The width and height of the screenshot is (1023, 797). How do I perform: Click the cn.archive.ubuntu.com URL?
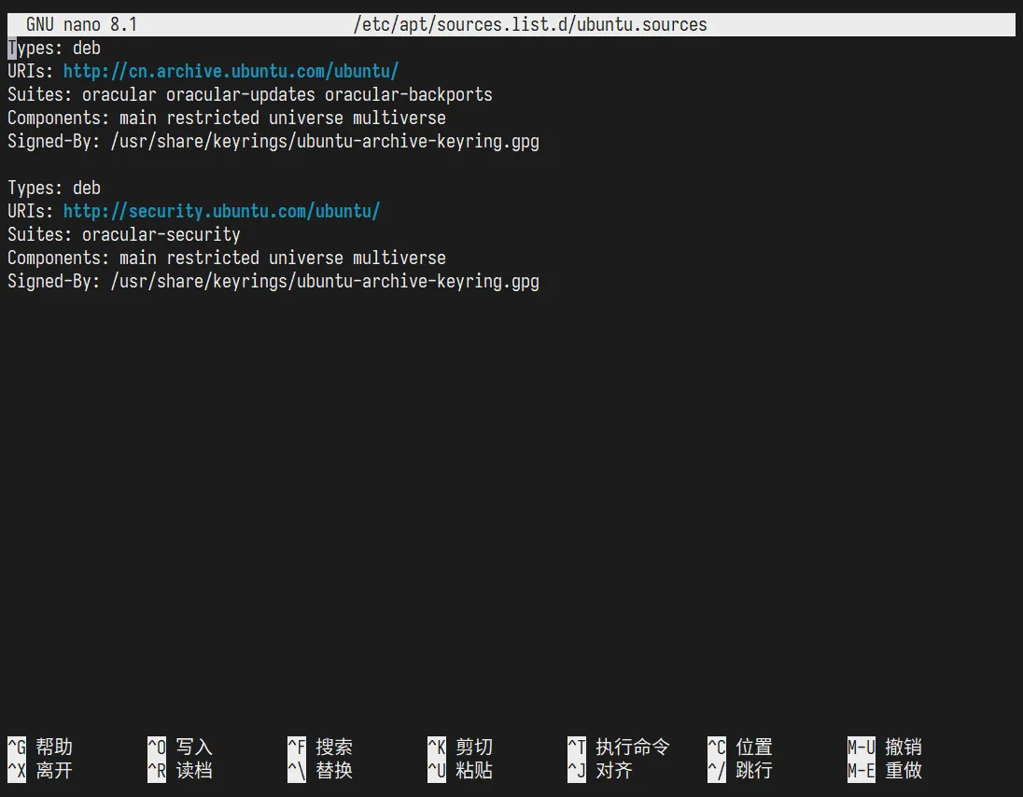pyautogui.click(x=231, y=71)
